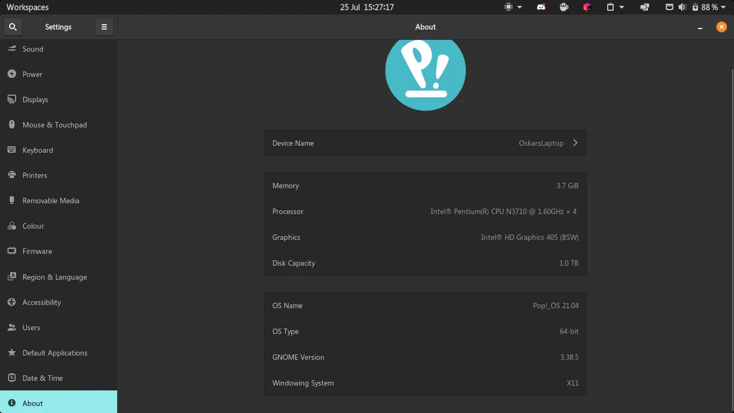The height and width of the screenshot is (413, 734).
Task: Open the Accessibility settings panel
Action: [59, 302]
